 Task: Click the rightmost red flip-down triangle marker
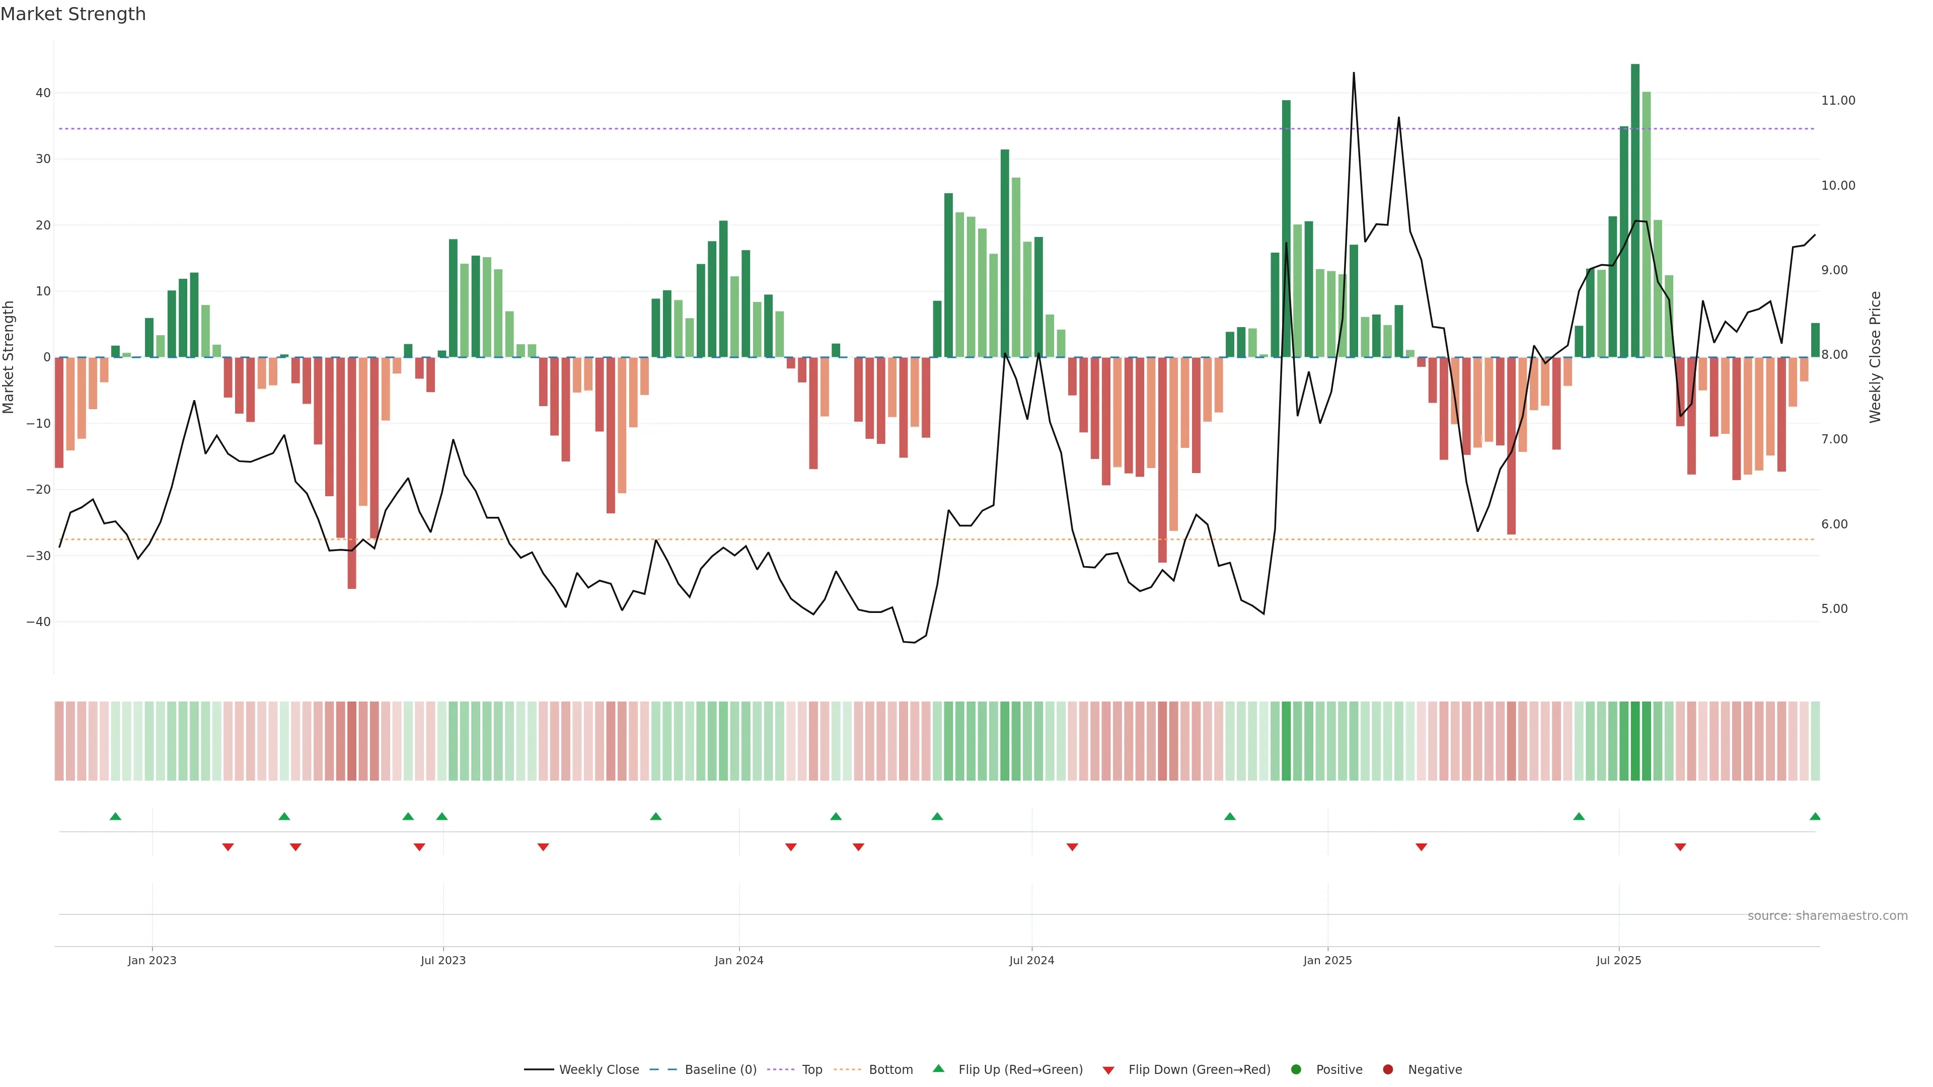coord(1680,847)
